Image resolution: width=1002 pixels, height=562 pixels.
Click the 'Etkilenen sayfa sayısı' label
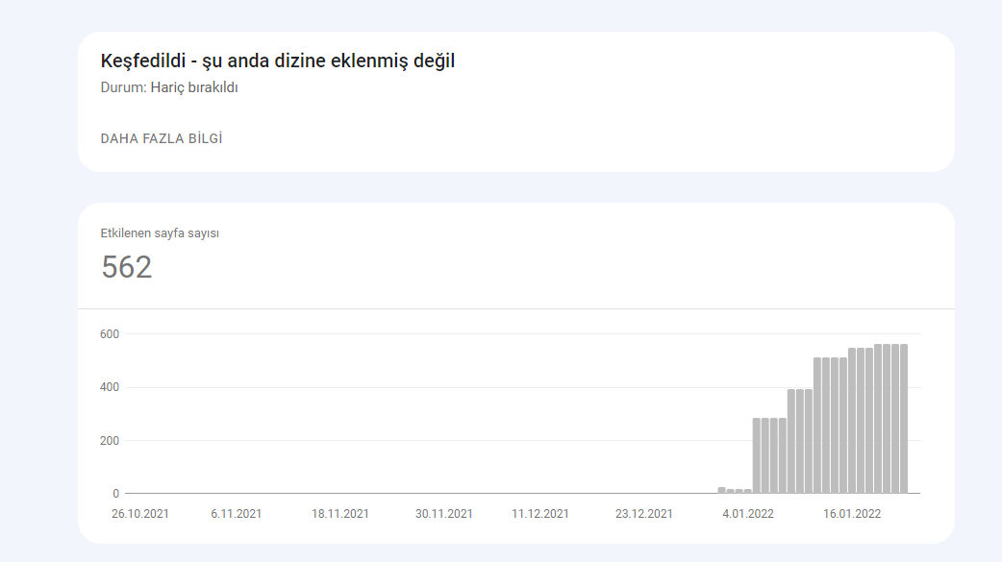click(x=160, y=233)
